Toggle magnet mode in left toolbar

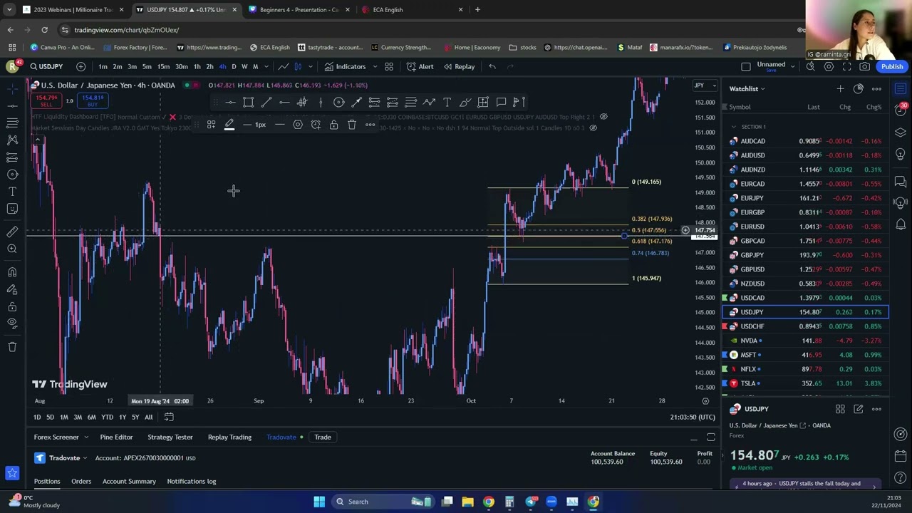tap(12, 272)
